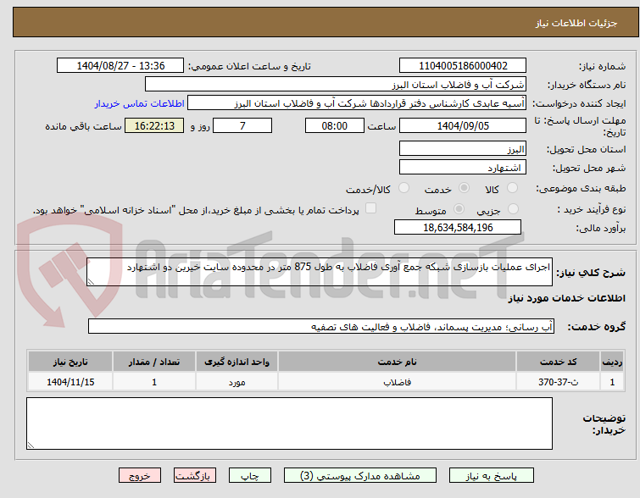Click the شماره نیاز field 1104005186000402

tap(463, 66)
